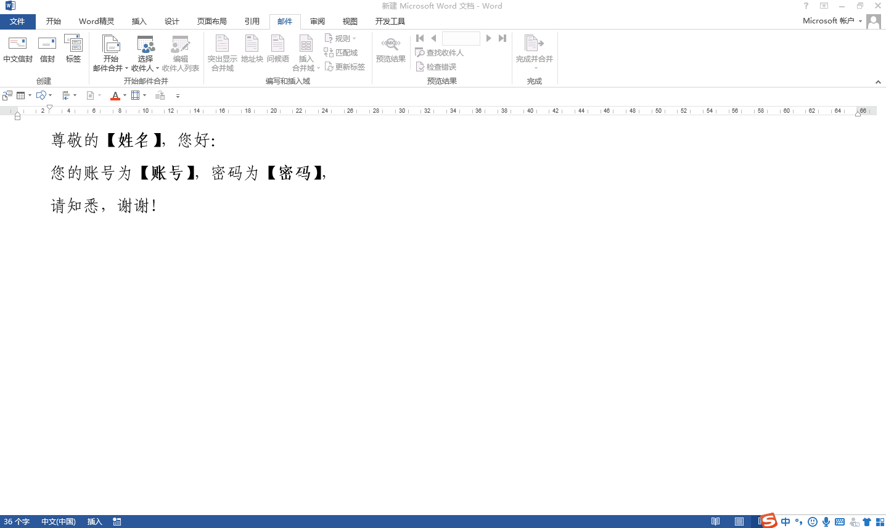Image resolution: width=886 pixels, height=528 pixels.
Task: Click the macro recording icon in status bar
Action: tap(117, 522)
